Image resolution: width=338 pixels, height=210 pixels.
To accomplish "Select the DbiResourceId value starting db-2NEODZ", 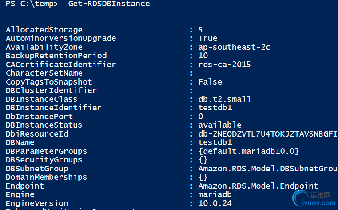I will (268, 134).
